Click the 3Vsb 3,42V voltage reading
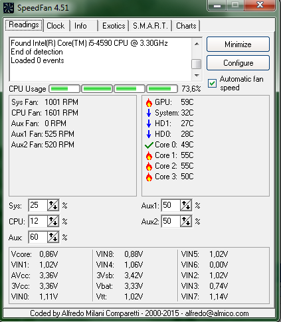This screenshot has height=322, width=281. 120,276
